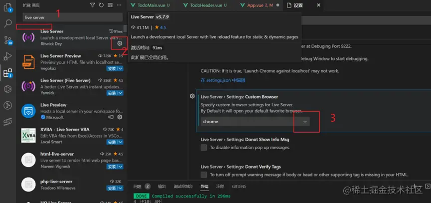Install php-live-server via 安装 button
This screenshot has height=203, width=431.
coord(112,189)
